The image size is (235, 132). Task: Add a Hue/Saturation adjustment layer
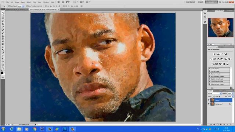pos(215,59)
